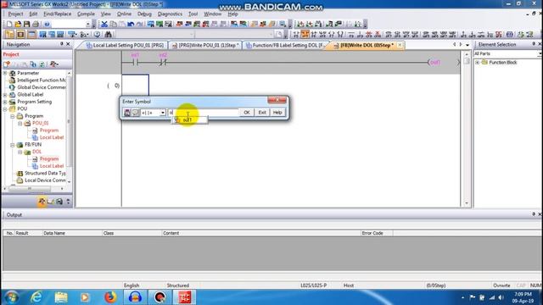Click Help in Enter Symbol dialog
The height and width of the screenshot is (305, 543).
pos(277,113)
